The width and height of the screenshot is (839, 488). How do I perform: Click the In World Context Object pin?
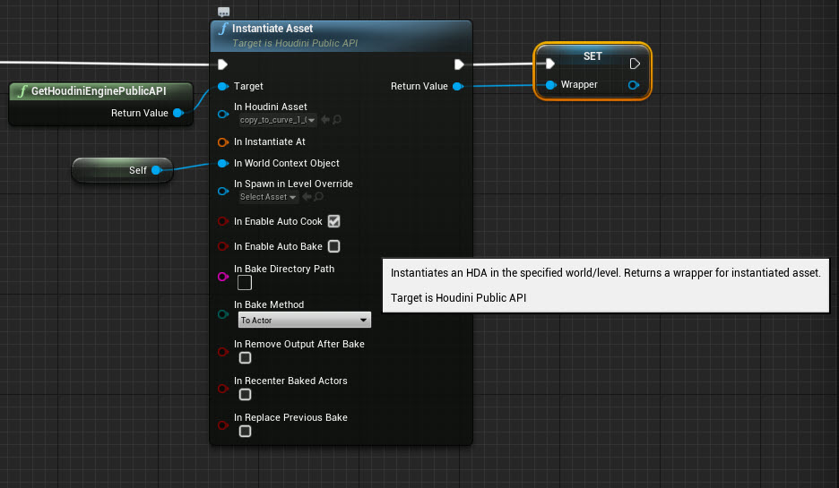click(x=222, y=164)
